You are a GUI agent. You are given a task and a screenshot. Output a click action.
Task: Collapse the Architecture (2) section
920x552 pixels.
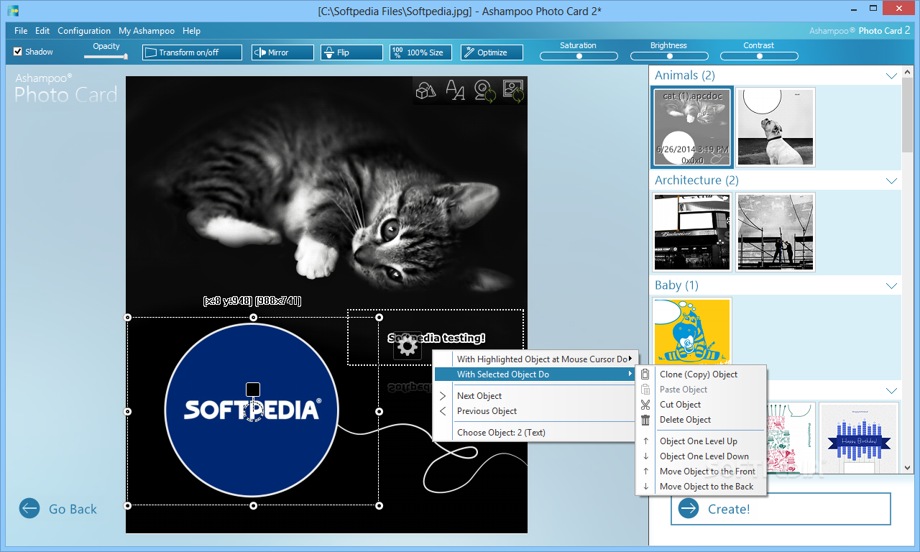click(891, 180)
